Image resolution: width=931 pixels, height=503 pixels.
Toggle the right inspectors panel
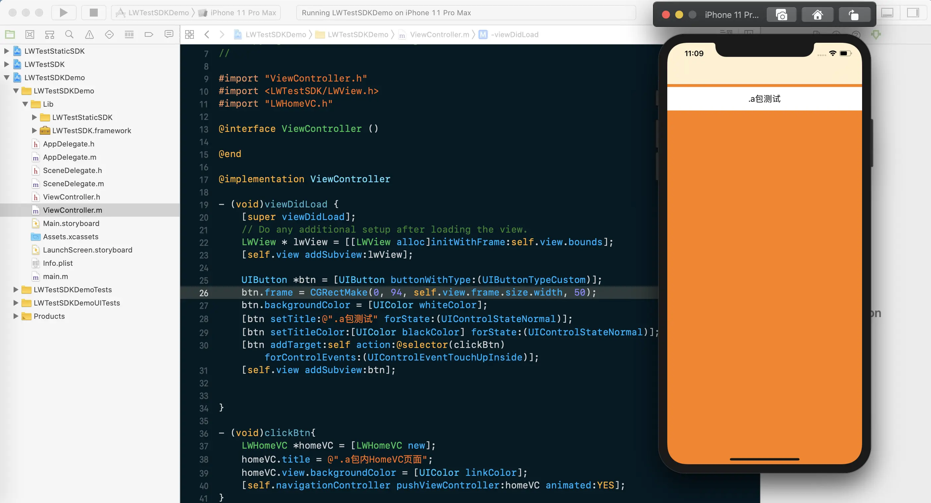[913, 13]
